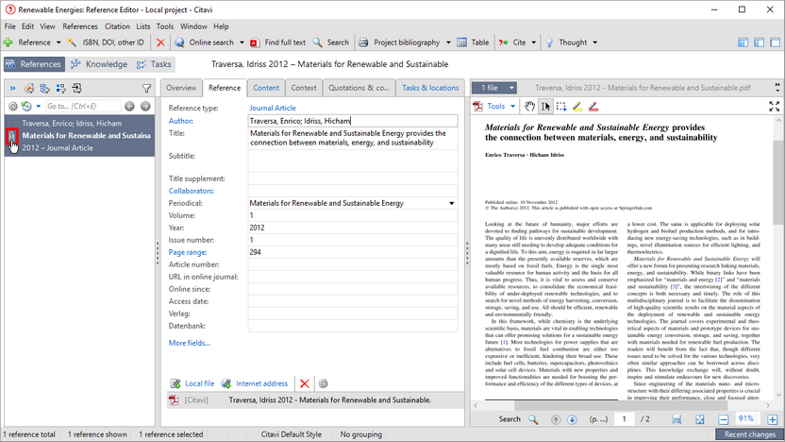This screenshot has height=442, width=785.
Task: Open Project bibliography
Action: [399, 42]
